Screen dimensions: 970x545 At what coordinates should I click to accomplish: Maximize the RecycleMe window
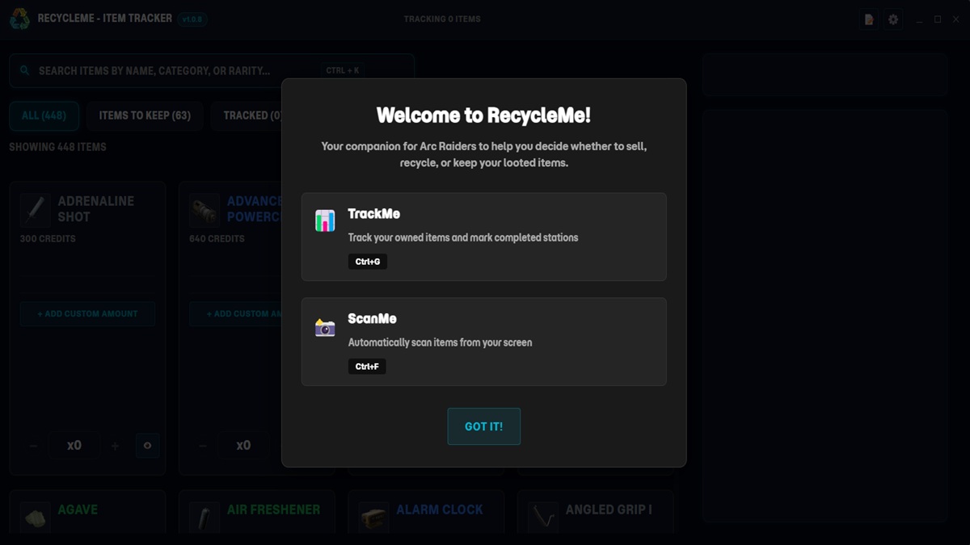coord(938,19)
